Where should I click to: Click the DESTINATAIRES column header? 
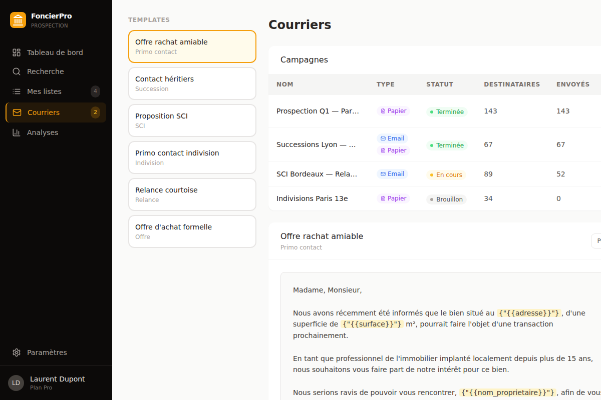[x=512, y=84]
